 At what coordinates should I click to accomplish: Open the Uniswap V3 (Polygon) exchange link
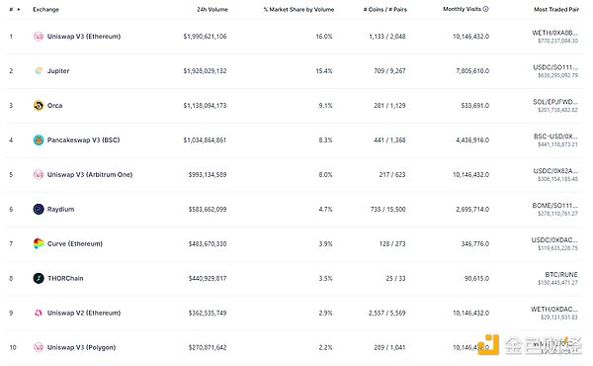click(x=81, y=347)
